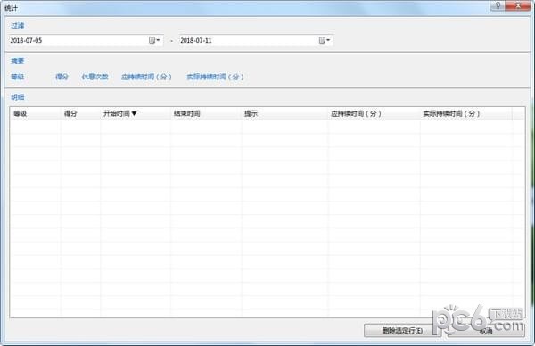Click the summary 得分 label
The height and width of the screenshot is (346, 535).
pos(62,77)
